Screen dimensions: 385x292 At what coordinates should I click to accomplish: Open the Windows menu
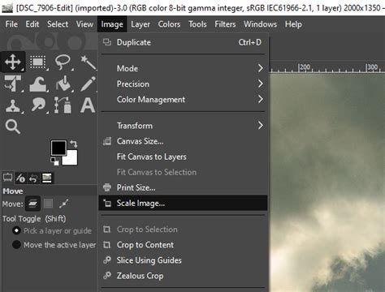click(x=260, y=24)
